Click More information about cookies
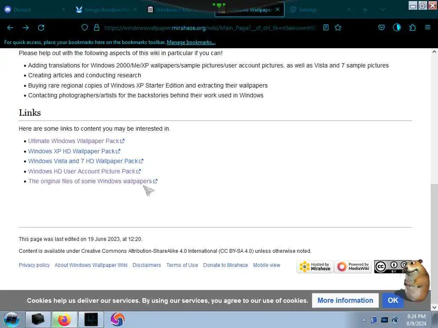The image size is (438, 328). click(x=345, y=300)
